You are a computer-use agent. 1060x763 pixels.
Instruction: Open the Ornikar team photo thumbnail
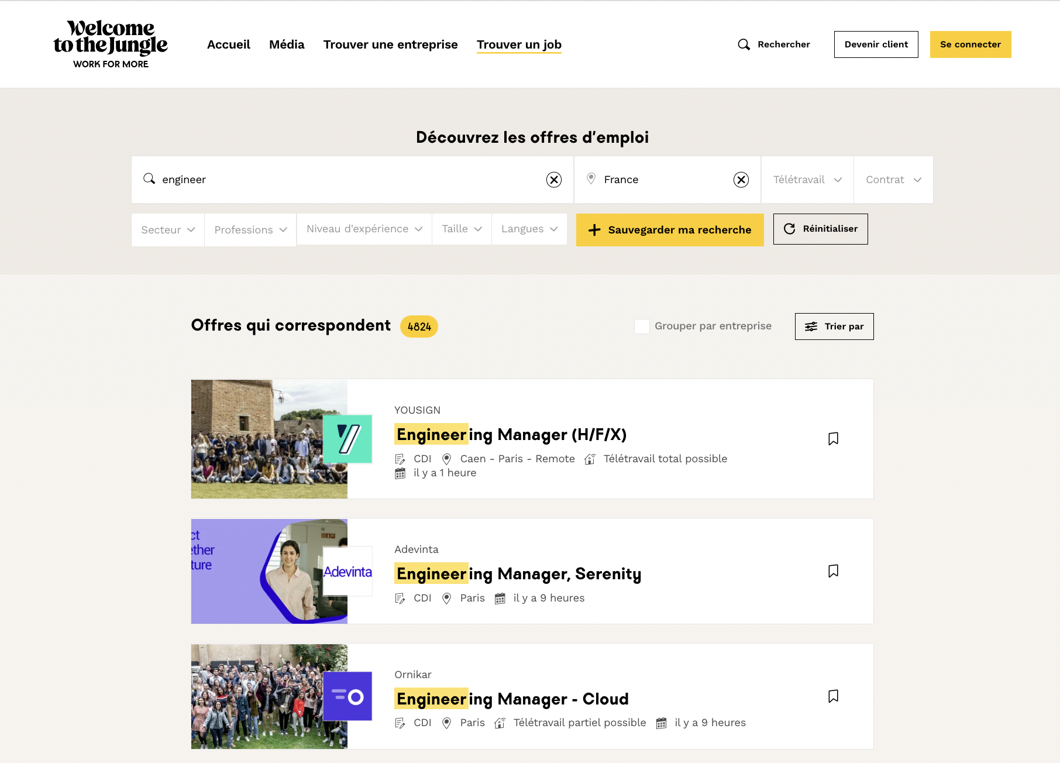269,696
